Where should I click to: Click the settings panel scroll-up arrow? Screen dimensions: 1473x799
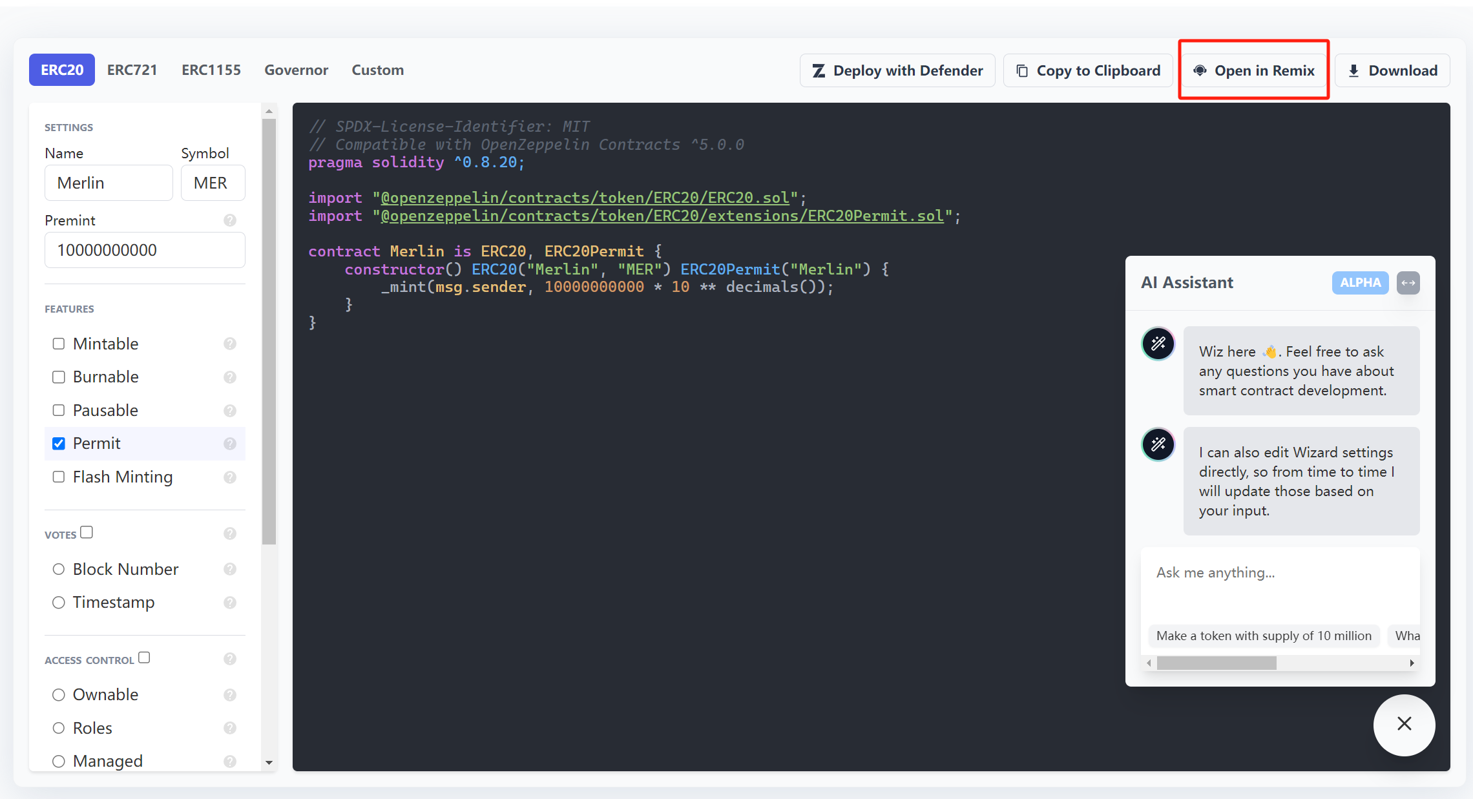pos(269,111)
